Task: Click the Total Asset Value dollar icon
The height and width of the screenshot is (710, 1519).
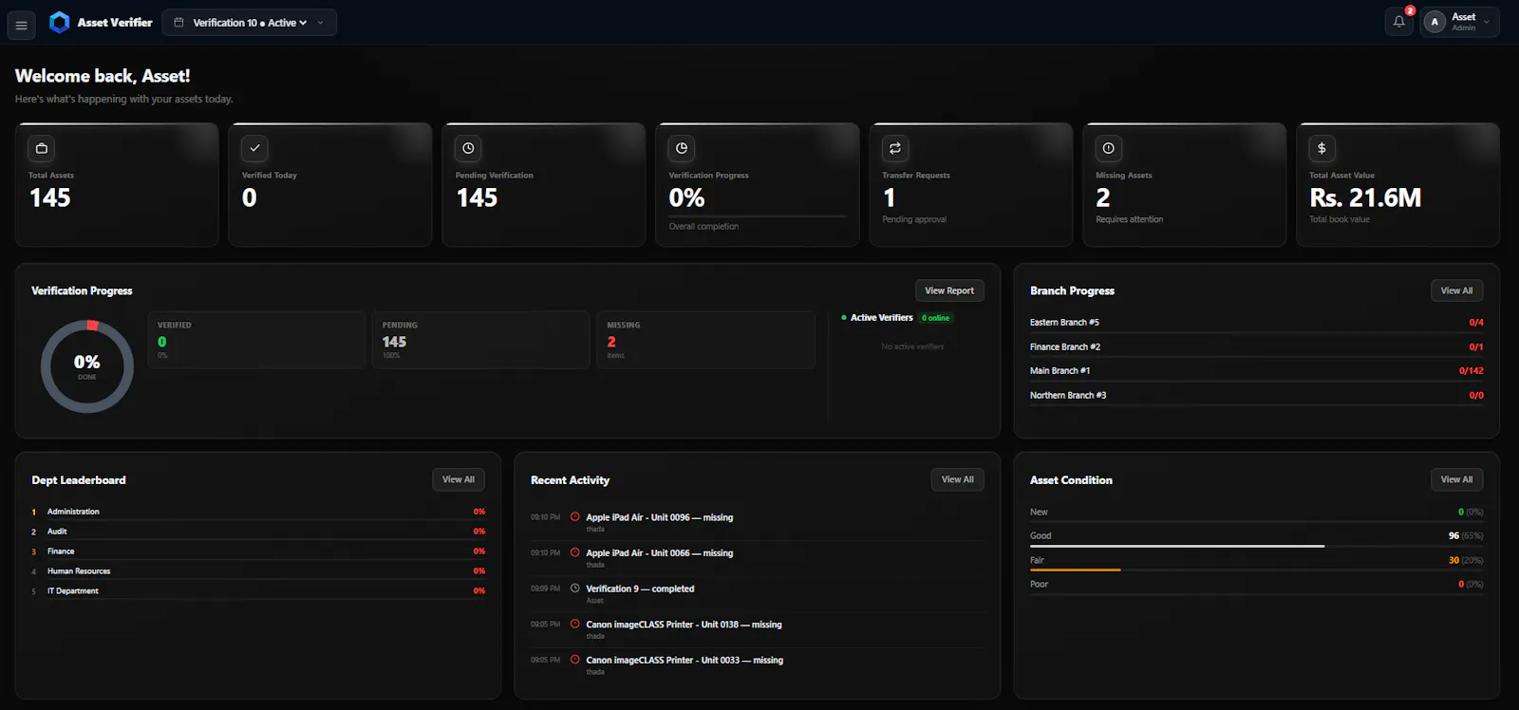Action: click(x=1322, y=148)
